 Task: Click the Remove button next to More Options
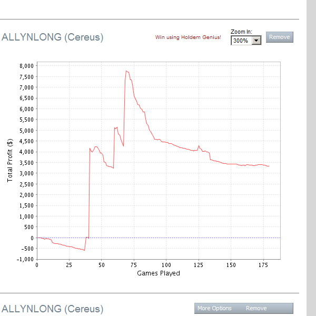(256, 308)
